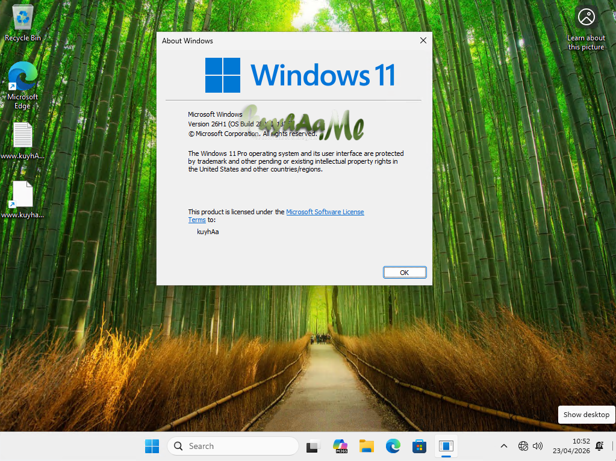
Task: Open the Microsoft Software License link
Action: 325,212
